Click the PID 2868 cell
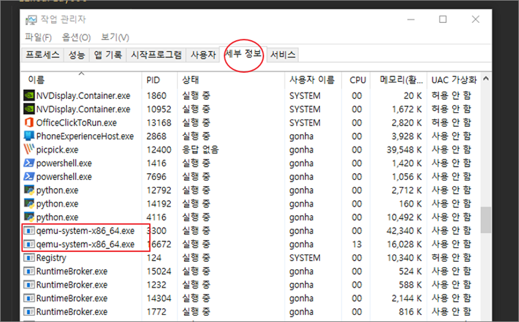Viewport: 519px width, 322px height. pos(157,136)
